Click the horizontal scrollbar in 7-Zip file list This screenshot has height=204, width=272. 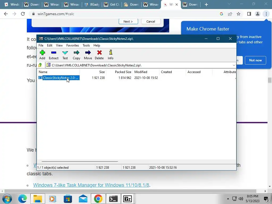[x=80, y=161]
